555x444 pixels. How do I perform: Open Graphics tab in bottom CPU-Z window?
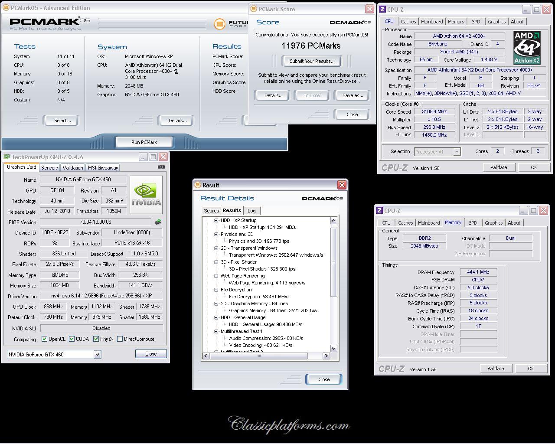494,223
